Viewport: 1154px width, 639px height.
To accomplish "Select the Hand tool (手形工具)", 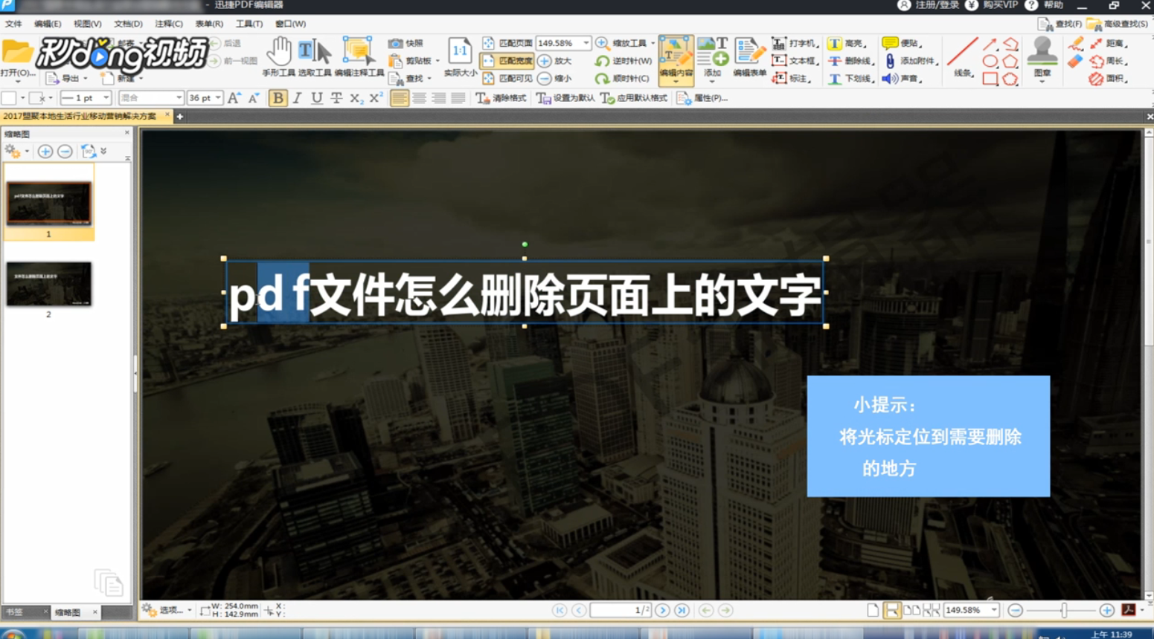I will tap(279, 57).
